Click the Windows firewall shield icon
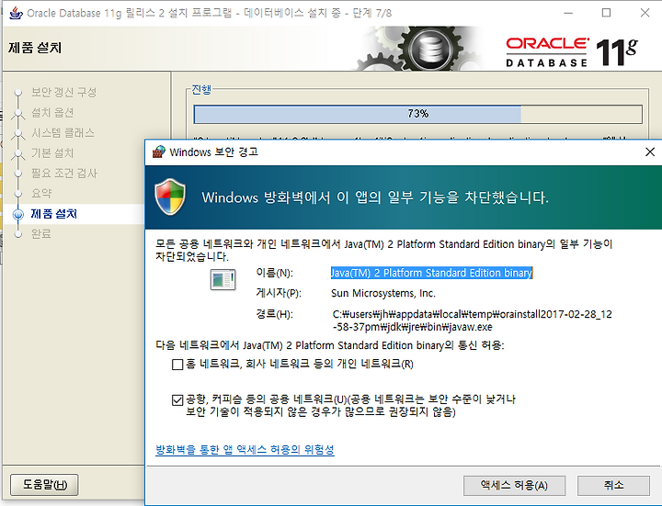 point(170,197)
